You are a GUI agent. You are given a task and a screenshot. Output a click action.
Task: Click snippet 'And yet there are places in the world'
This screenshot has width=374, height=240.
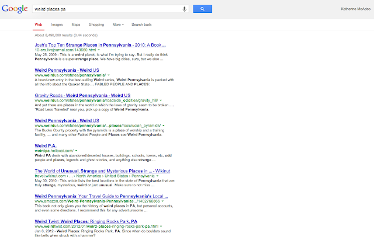click(104, 107)
